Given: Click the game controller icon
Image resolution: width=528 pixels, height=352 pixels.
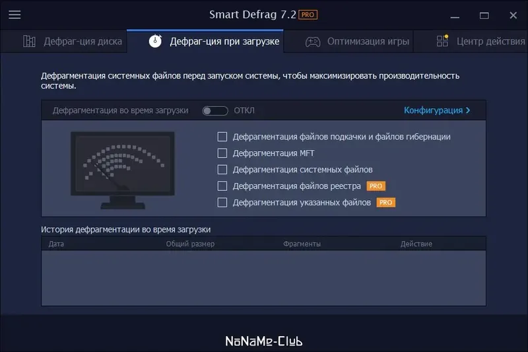Looking at the screenshot, I should [313, 42].
